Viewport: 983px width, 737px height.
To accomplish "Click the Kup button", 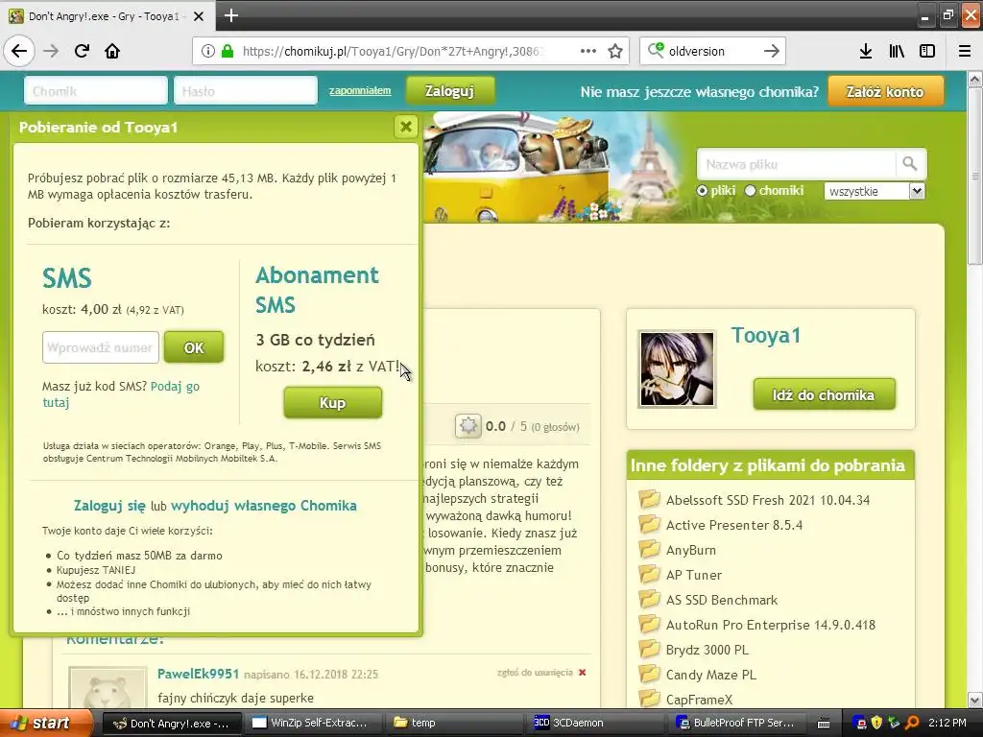I will click(x=332, y=402).
